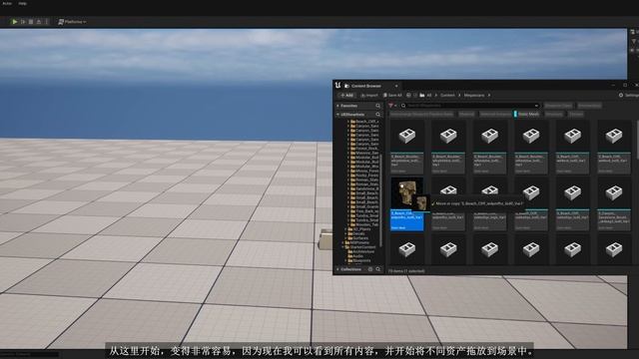Click the add collection icon

point(370,269)
